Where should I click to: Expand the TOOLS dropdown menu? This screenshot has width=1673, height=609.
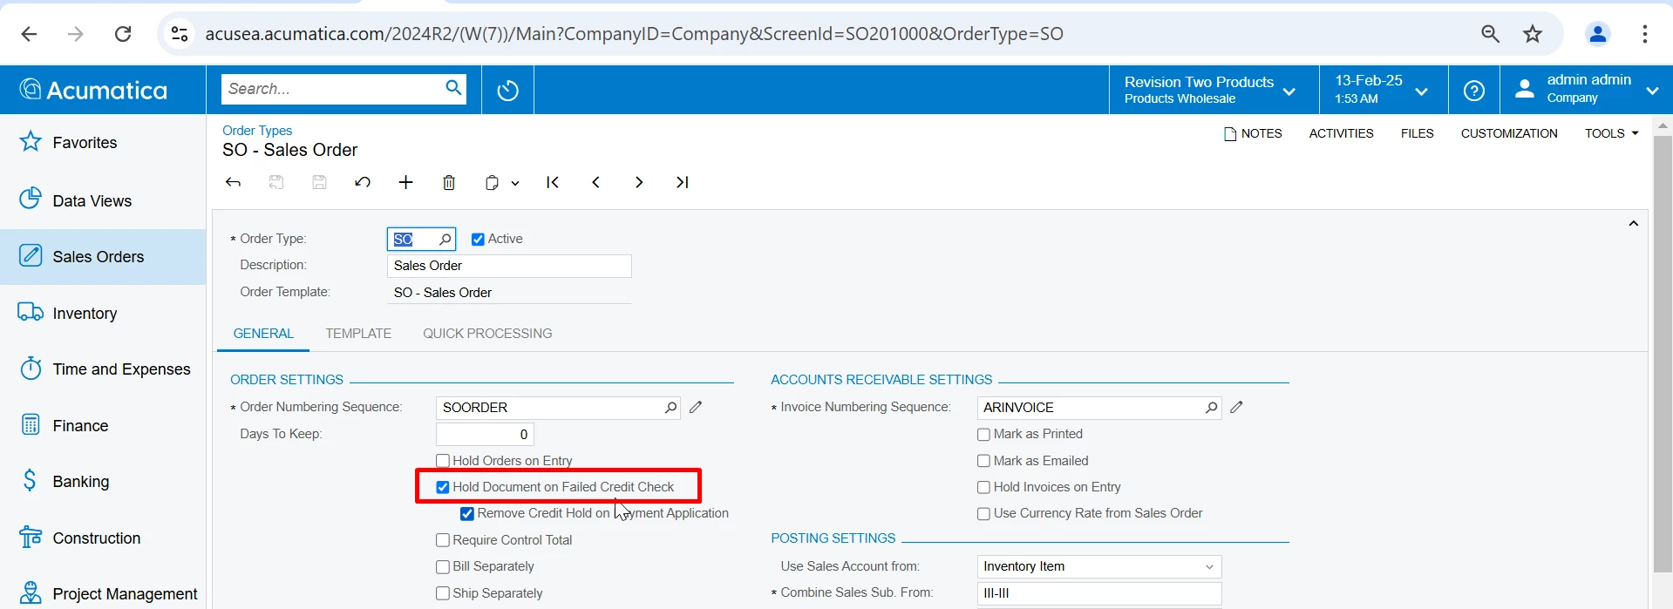1612,133
